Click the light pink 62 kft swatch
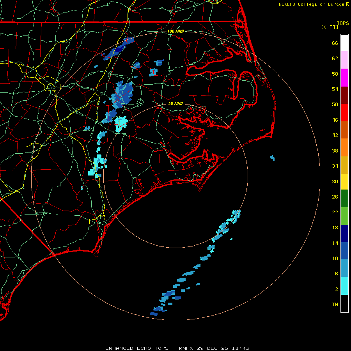Image resolution: width=351 pixels, height=351 pixels. click(x=344, y=60)
